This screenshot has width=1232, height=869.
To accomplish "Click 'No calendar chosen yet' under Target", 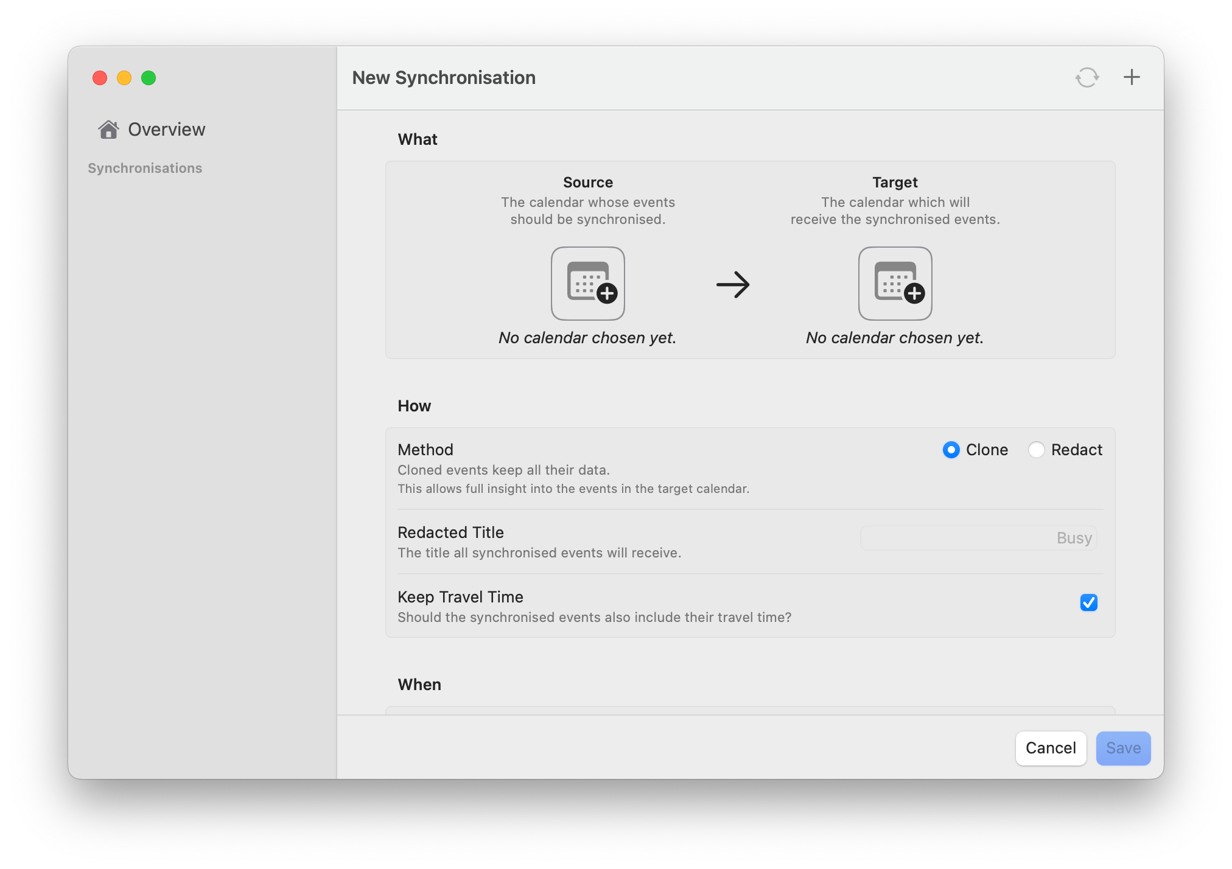I will [895, 337].
